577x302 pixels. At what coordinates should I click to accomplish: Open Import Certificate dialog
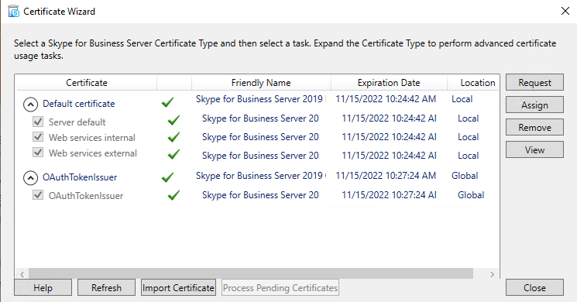click(x=178, y=287)
